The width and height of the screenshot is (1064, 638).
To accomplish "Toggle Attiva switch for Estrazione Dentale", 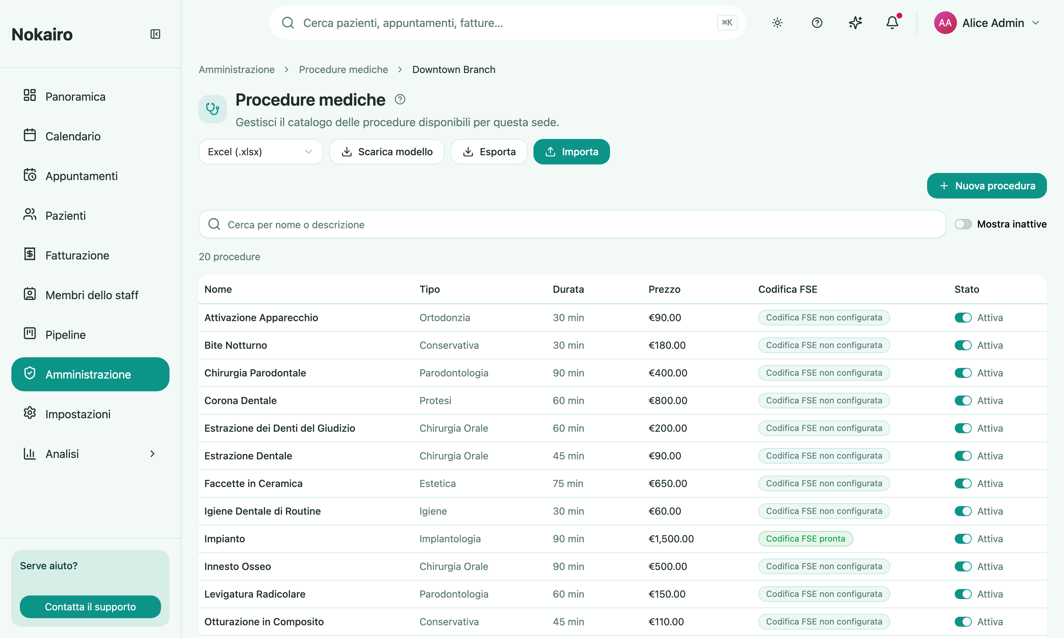I will [963, 456].
